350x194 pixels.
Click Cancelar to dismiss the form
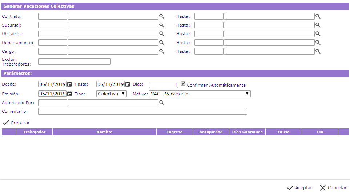[x=333, y=188]
